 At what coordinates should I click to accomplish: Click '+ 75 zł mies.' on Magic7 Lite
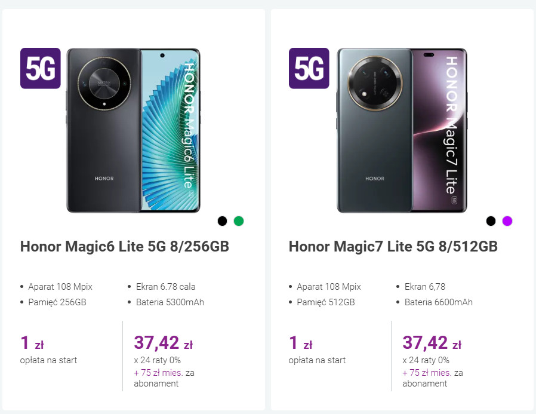point(427,373)
